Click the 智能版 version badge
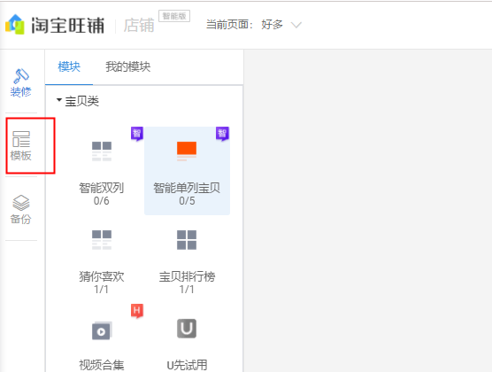Image resolution: width=492 pixels, height=372 pixels. (x=174, y=16)
